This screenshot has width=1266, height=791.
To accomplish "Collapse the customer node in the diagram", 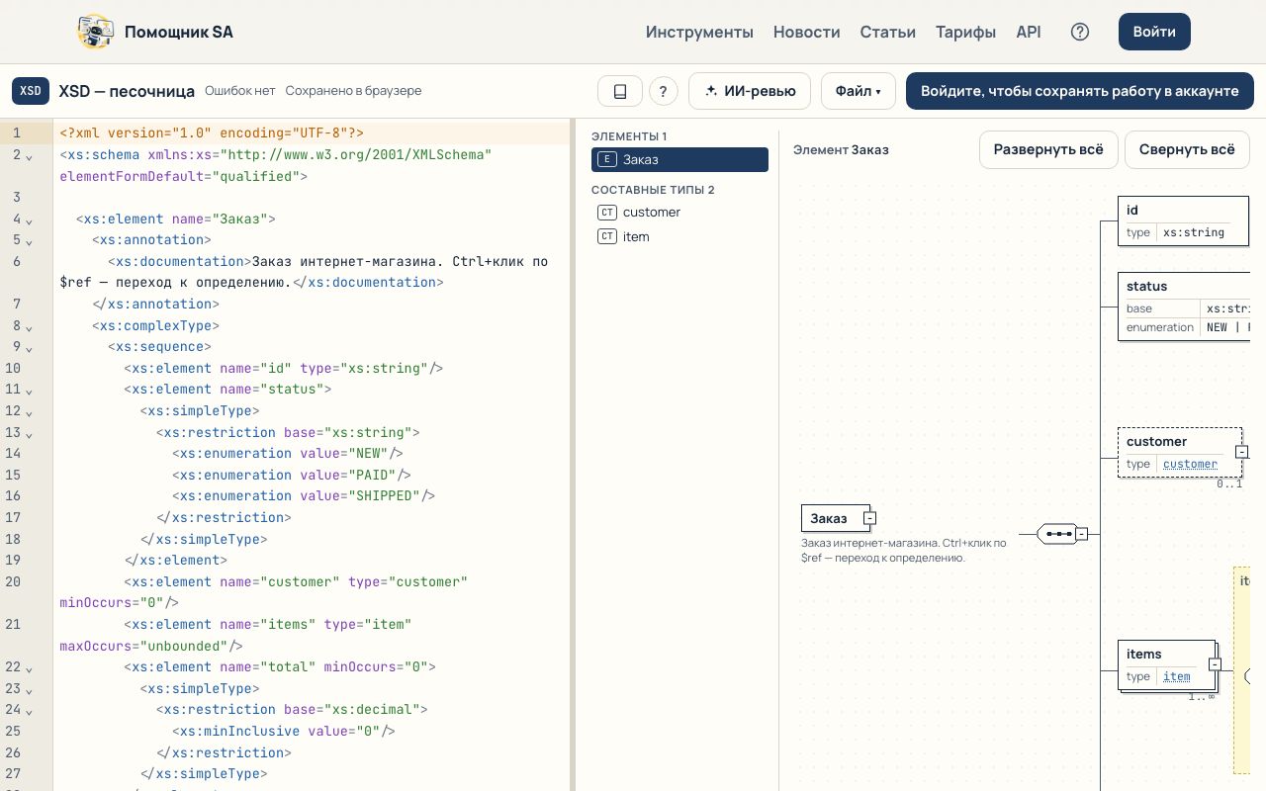I will [x=1241, y=452].
